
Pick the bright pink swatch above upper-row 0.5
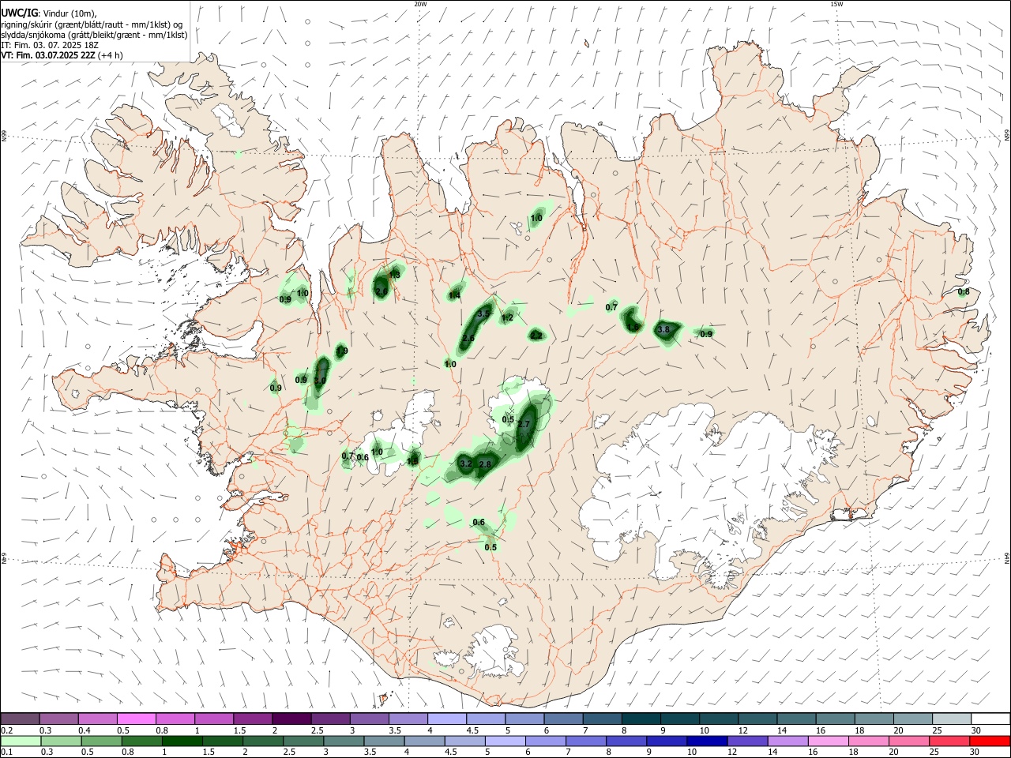tap(136, 719)
